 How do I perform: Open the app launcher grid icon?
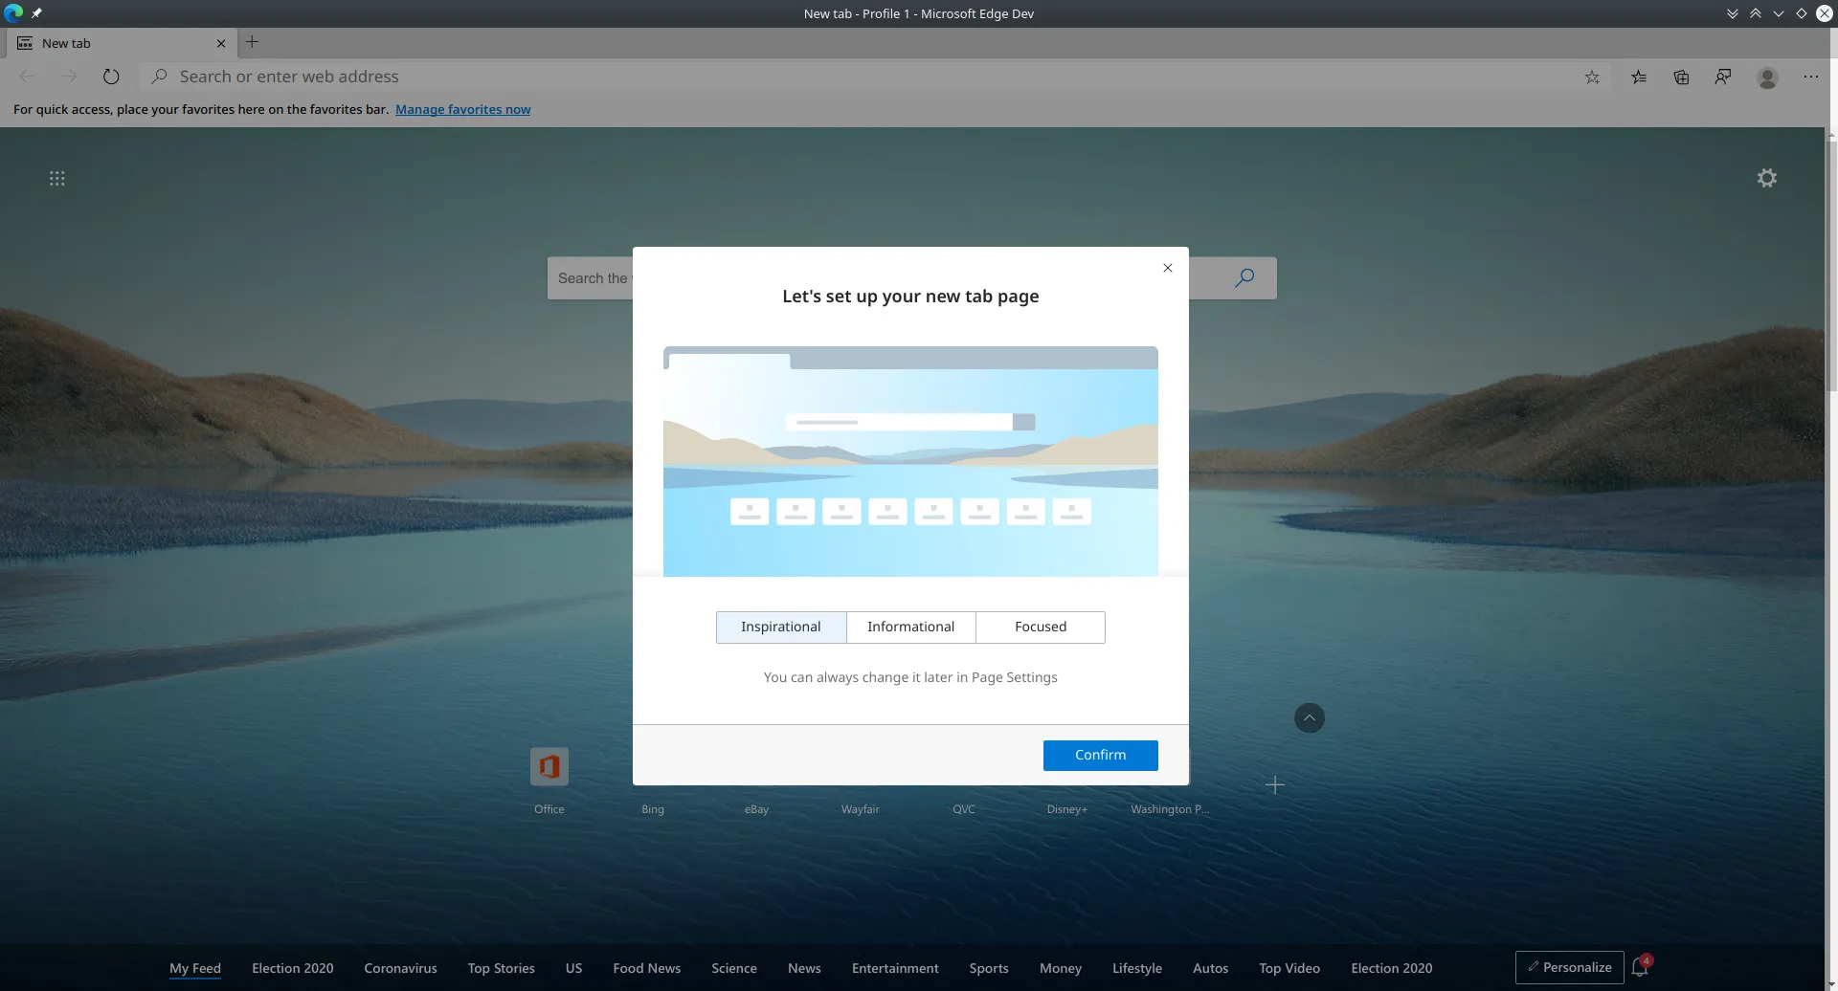(x=57, y=178)
